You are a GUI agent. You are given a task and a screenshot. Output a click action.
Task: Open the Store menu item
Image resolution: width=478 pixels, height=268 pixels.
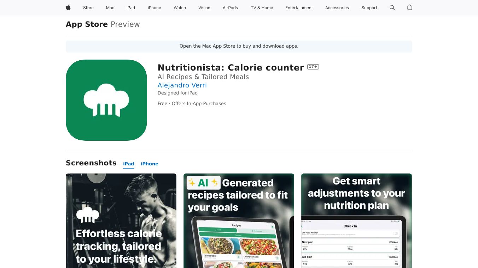click(x=88, y=8)
